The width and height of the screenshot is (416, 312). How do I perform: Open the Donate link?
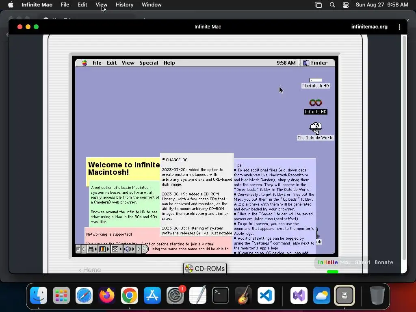(383, 262)
